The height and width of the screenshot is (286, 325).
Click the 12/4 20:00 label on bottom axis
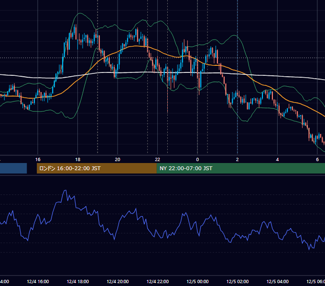click(118, 281)
